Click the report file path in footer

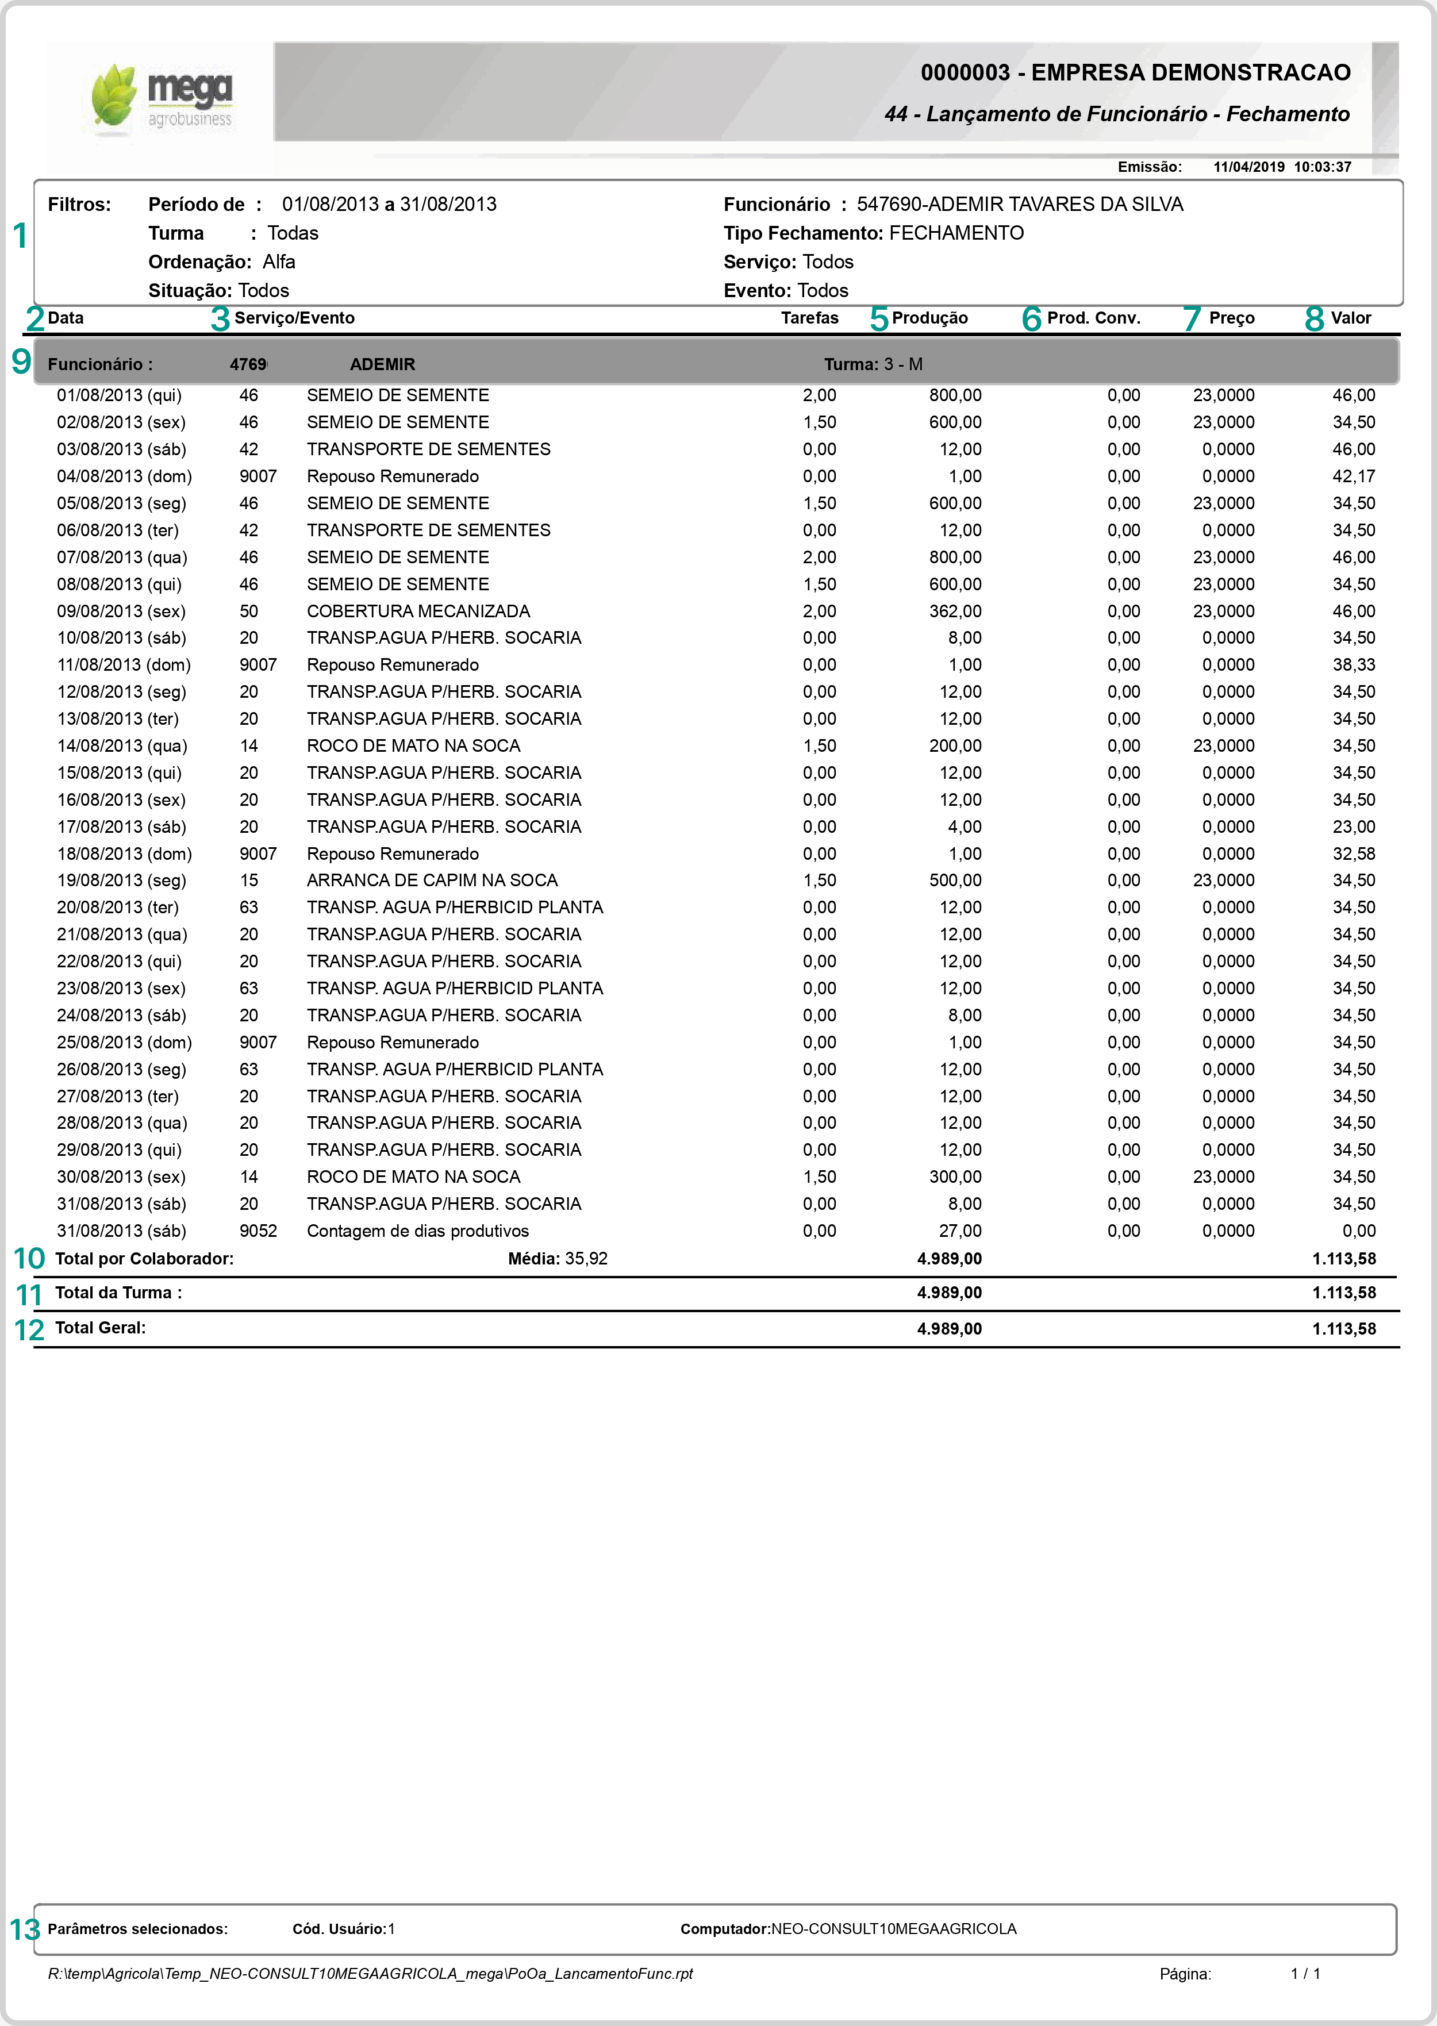pos(370,1973)
